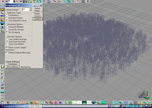
Task: Open the Blade Settings panel
Action: coord(12,61)
